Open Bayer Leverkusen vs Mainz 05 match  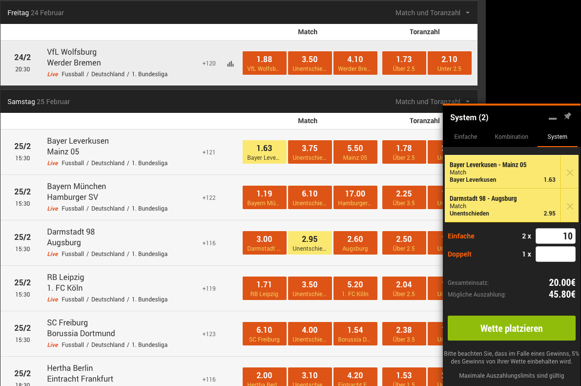click(x=78, y=146)
